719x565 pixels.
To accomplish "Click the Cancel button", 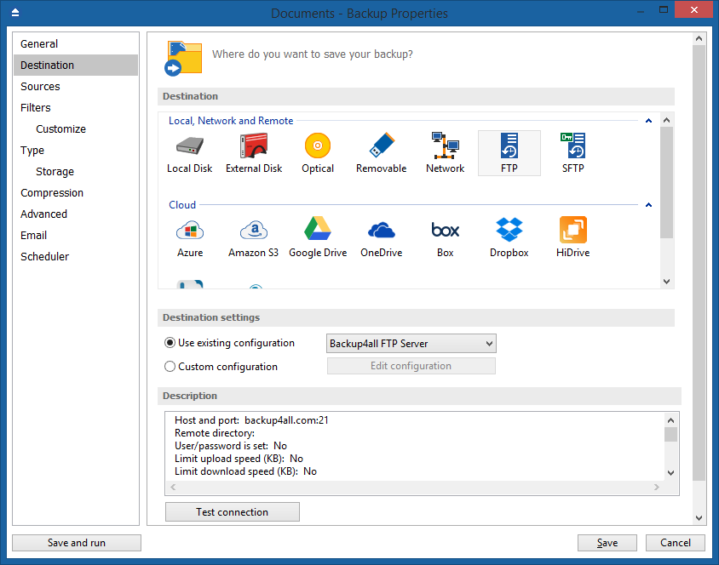I will (x=676, y=543).
